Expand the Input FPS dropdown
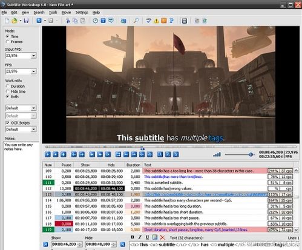Screen dimensions: 302x250 pyautogui.click(x=33, y=56)
